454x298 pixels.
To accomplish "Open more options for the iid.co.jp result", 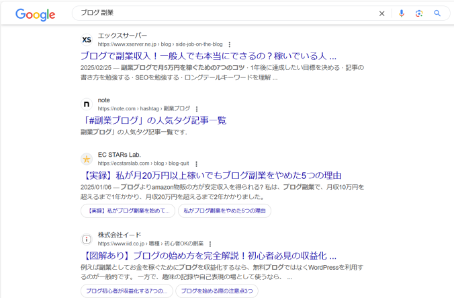I will (x=210, y=244).
